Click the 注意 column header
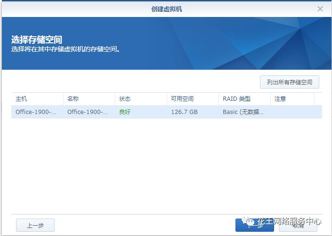The height and width of the screenshot is (236, 332). 280,99
